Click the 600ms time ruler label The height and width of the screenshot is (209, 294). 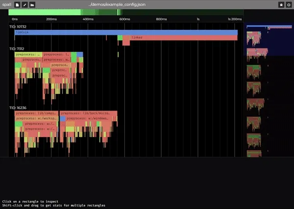coord(124,19)
